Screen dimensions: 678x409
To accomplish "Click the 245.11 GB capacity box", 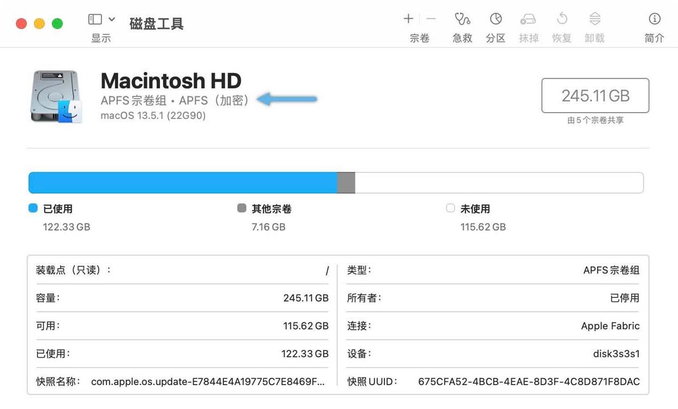I will [x=595, y=96].
